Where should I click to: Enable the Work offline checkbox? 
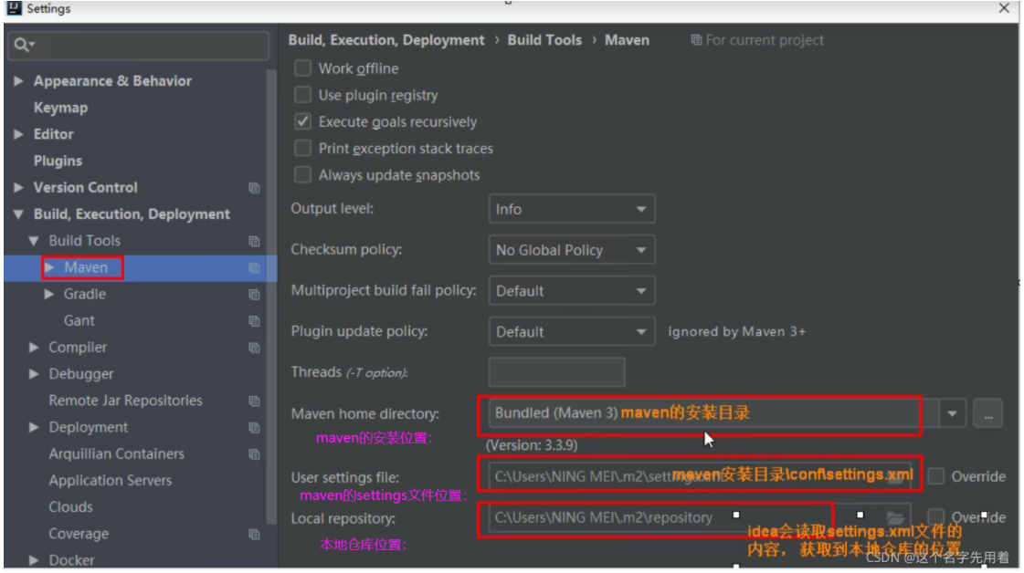(302, 68)
